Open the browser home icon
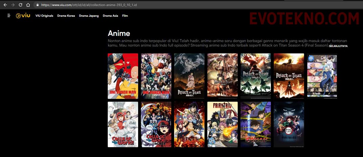 pos(28,5)
